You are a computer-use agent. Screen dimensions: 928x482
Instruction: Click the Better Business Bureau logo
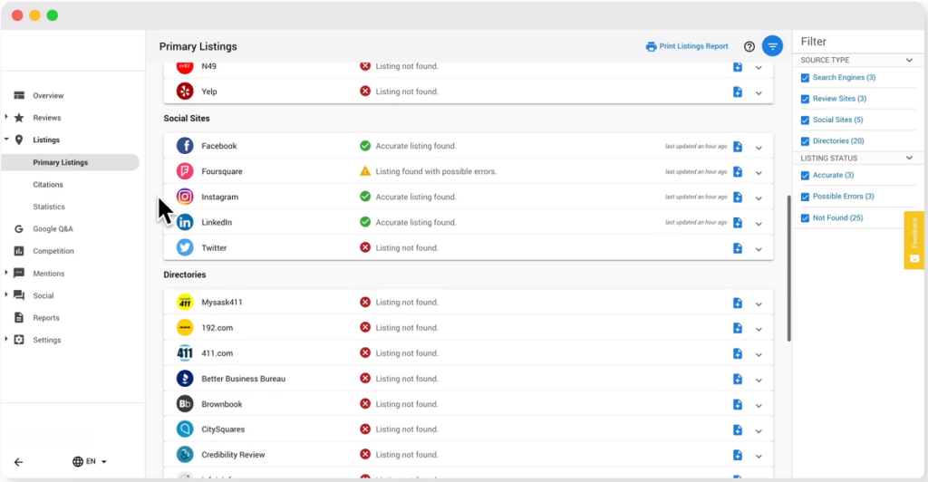[185, 379]
